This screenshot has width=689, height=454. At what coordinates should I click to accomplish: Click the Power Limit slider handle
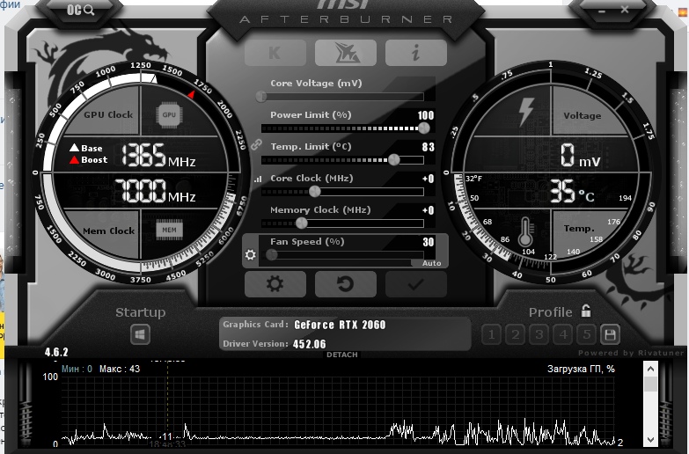tap(424, 128)
